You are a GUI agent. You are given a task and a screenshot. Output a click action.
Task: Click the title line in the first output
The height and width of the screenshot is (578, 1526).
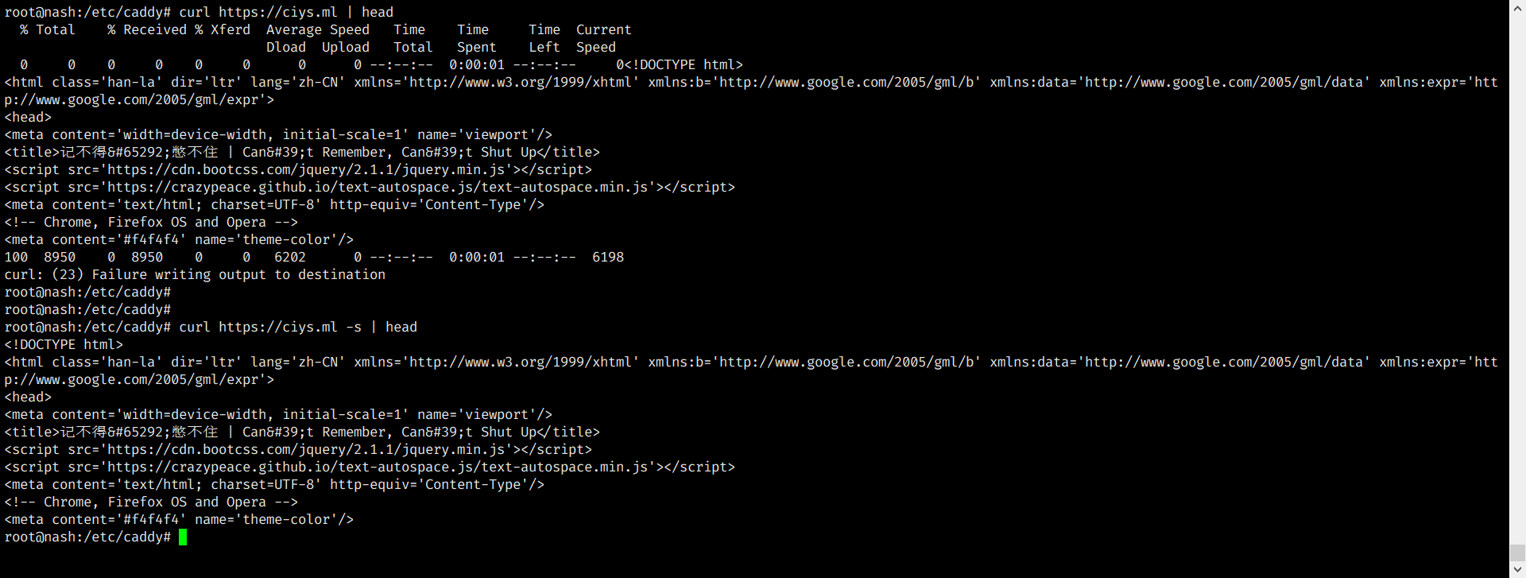[302, 152]
